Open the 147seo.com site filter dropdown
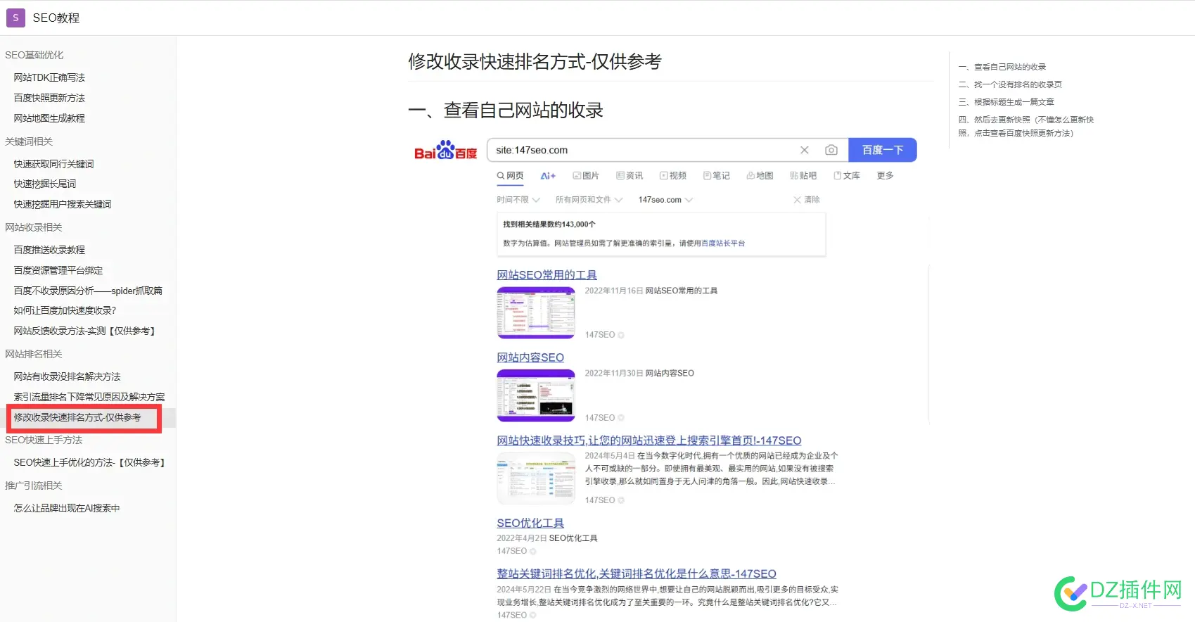This screenshot has width=1195, height=622. pyautogui.click(x=665, y=200)
